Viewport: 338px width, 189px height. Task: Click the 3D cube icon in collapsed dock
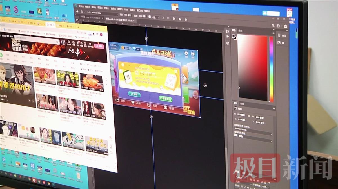click(x=228, y=43)
